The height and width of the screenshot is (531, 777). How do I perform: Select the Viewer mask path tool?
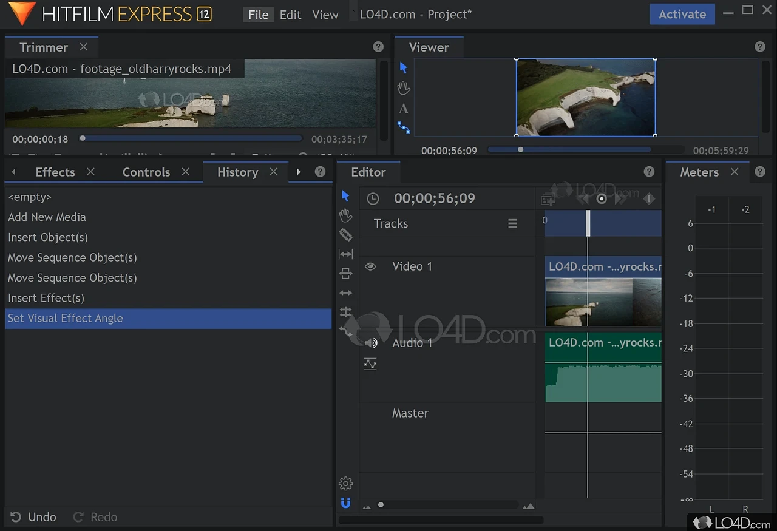pos(404,127)
